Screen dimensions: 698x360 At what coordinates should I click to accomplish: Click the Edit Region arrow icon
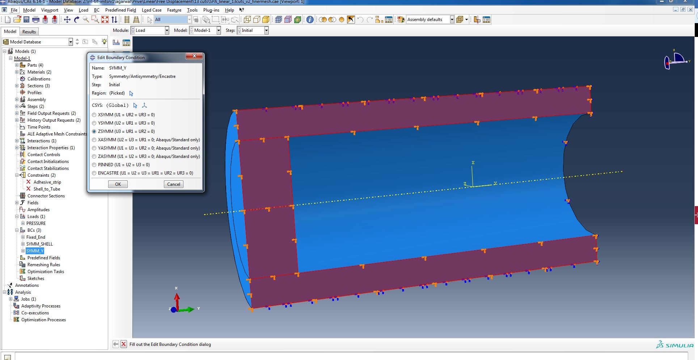click(x=131, y=93)
